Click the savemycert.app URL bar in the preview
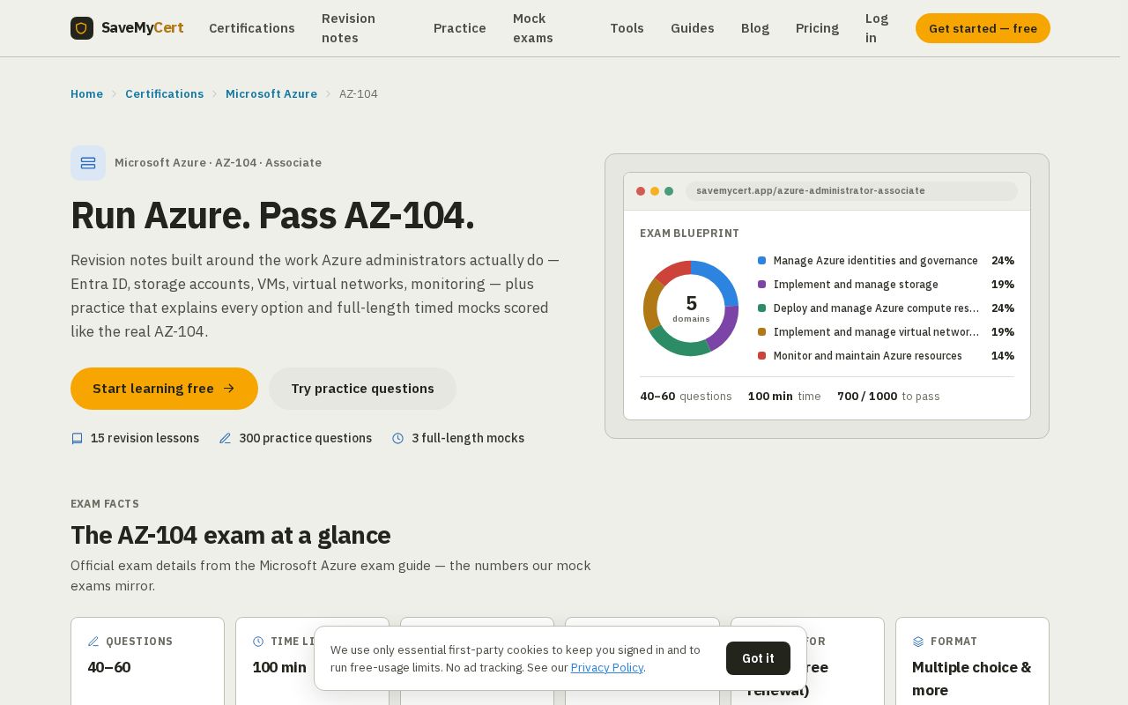 pos(851,191)
